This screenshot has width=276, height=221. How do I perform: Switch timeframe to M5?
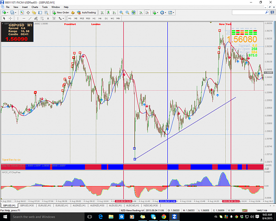pos(76,18)
